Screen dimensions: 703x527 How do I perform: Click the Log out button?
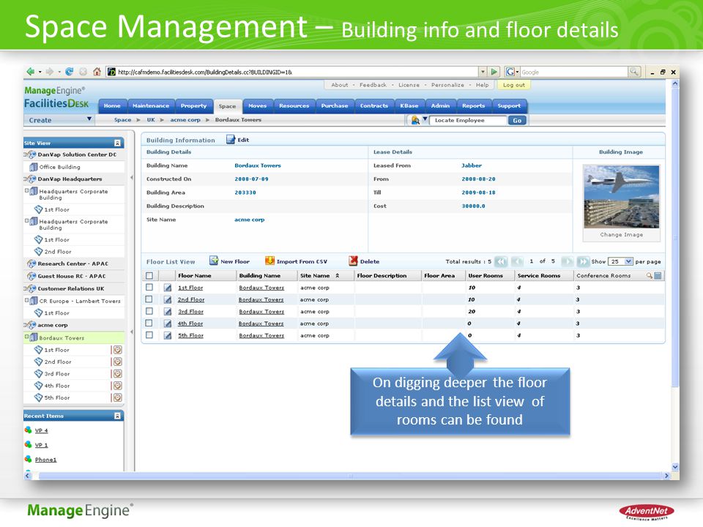click(x=513, y=85)
